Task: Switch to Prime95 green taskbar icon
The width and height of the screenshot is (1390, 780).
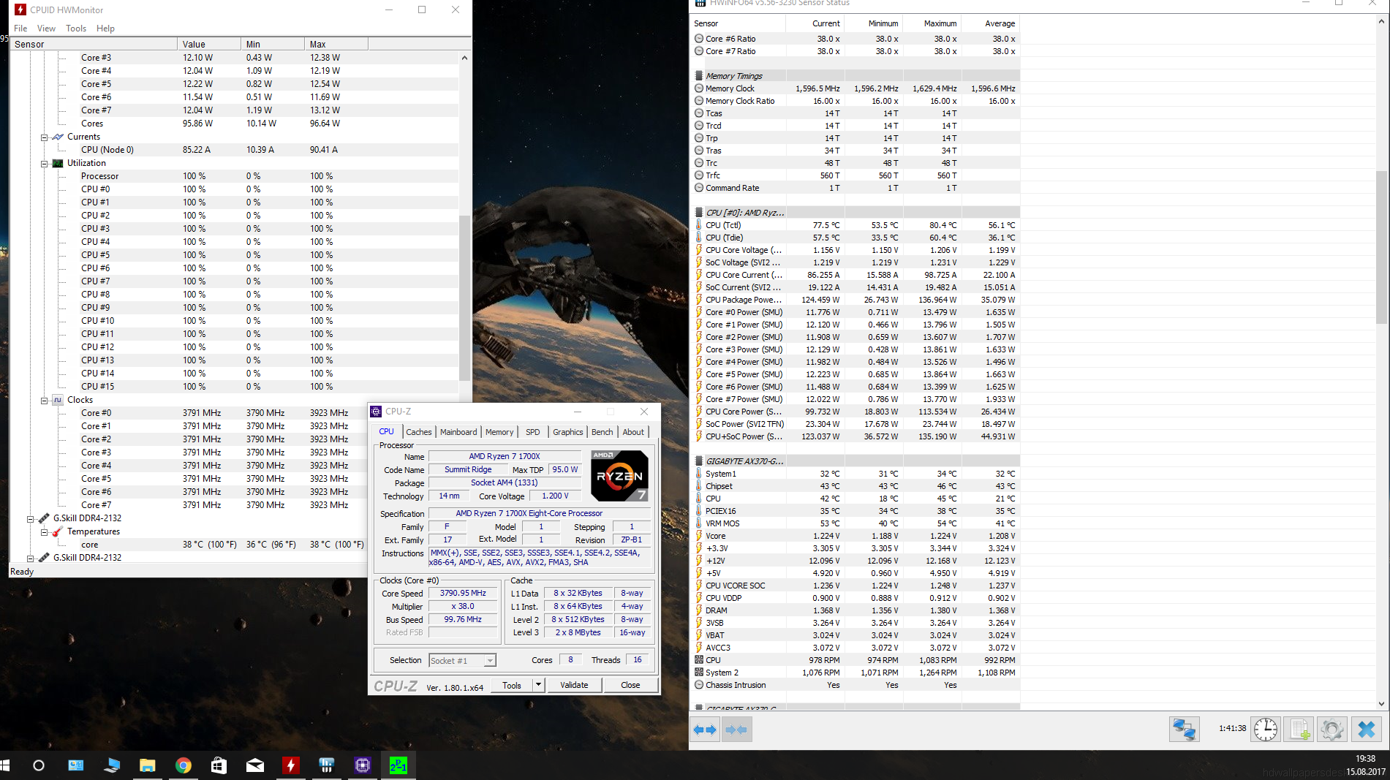Action: [399, 765]
